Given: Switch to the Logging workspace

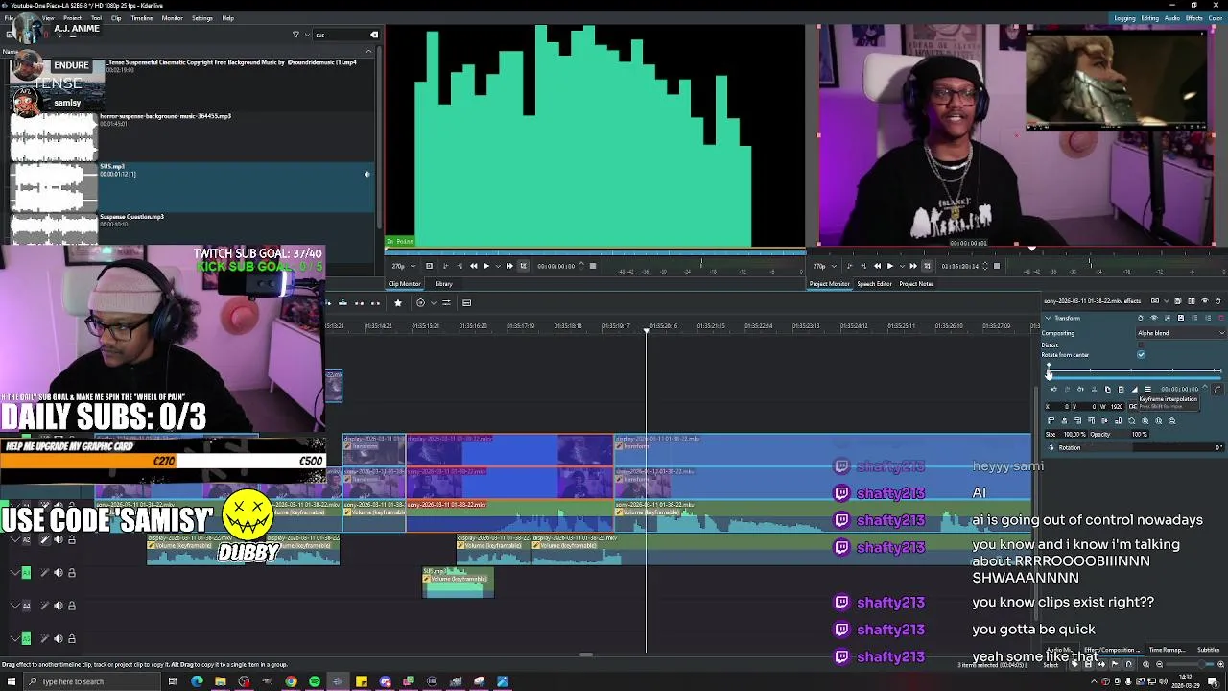Looking at the screenshot, I should [1125, 18].
